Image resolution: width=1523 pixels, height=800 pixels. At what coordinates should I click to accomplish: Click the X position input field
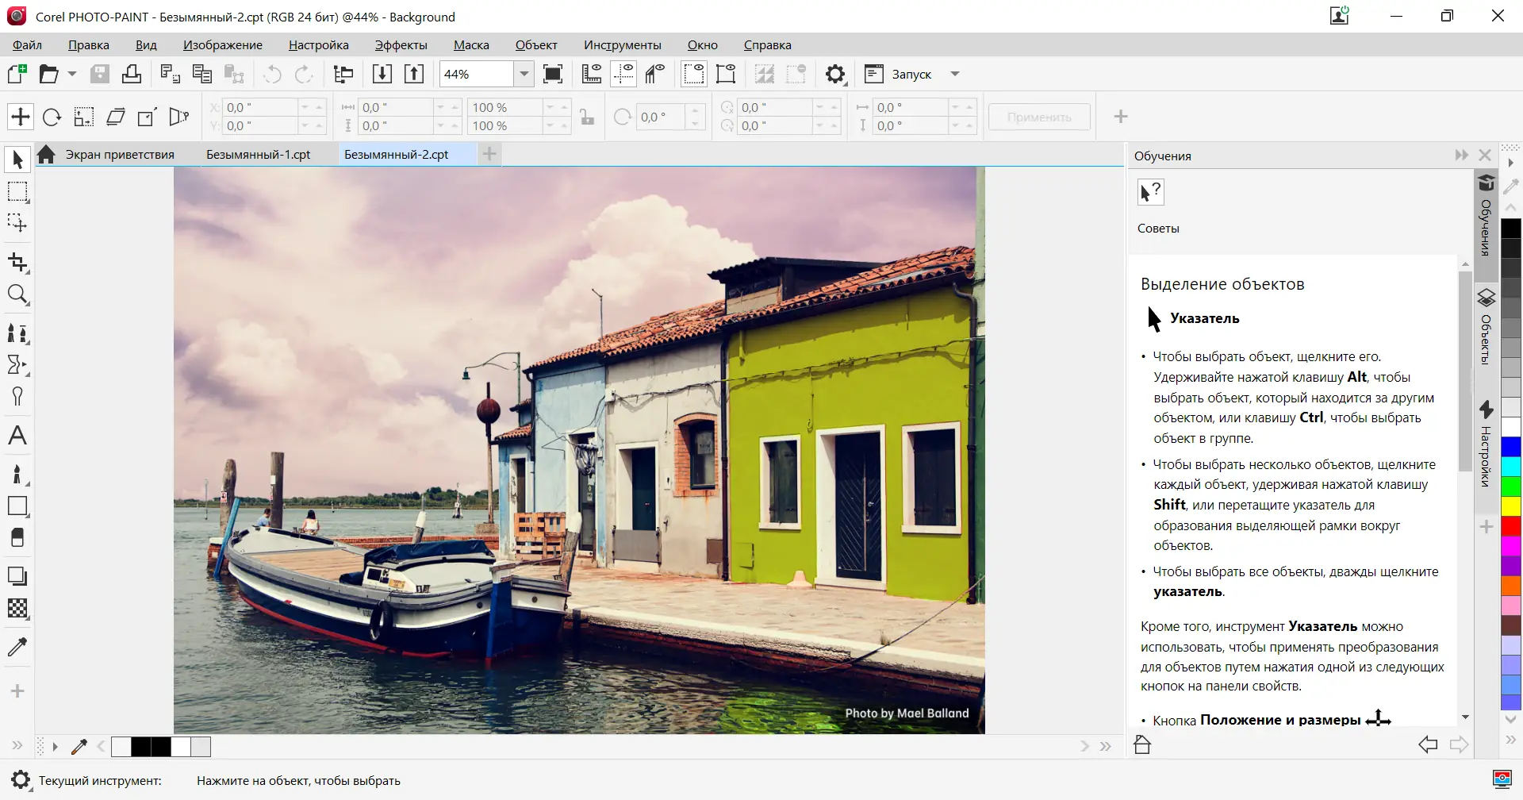pos(260,108)
